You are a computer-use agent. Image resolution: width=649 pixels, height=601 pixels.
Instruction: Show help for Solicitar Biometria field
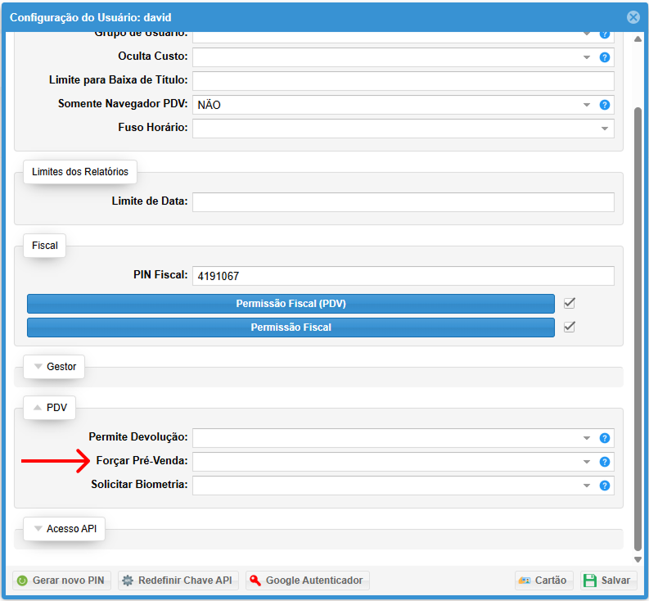pos(605,486)
